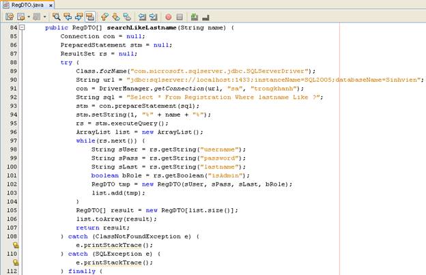
Task: Click the "isAdmin" string literal
Action: click(x=225, y=175)
